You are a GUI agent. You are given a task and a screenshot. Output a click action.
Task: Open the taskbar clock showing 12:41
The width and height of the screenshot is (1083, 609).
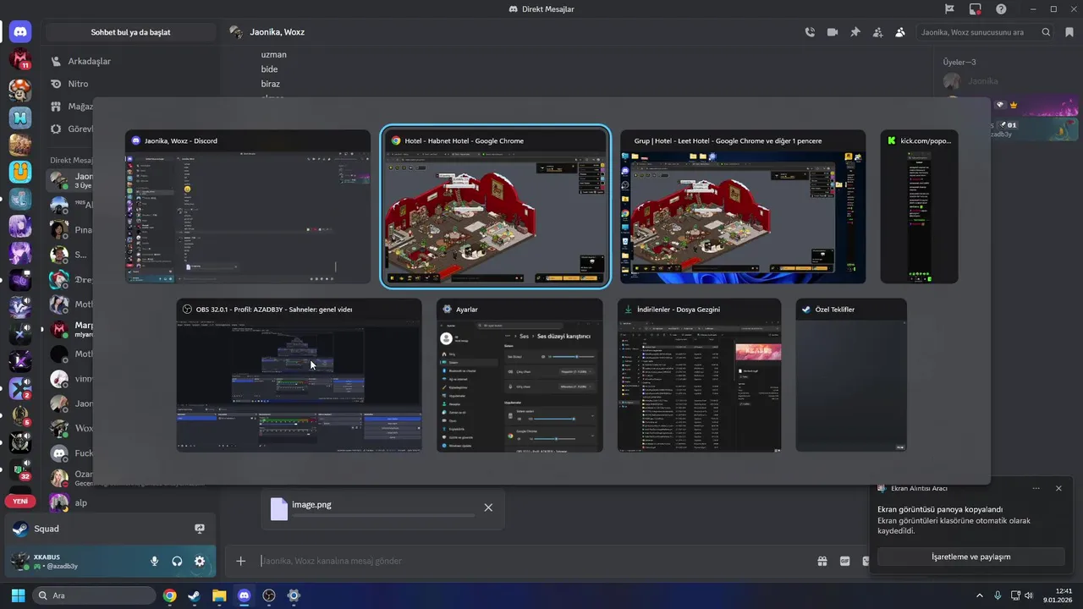(1058, 595)
